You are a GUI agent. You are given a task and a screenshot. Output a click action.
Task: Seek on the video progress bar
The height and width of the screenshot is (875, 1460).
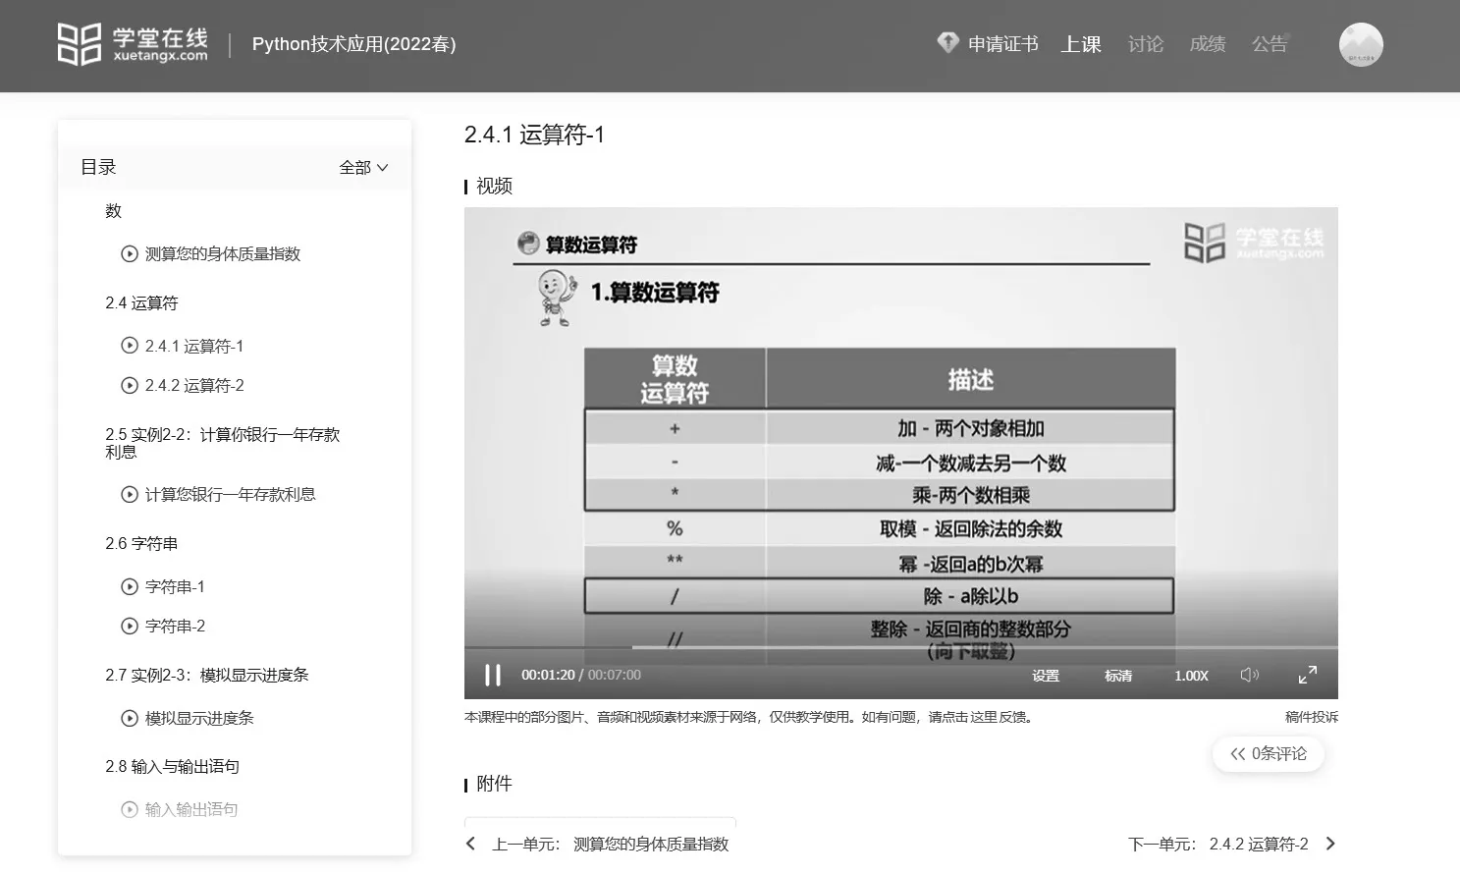coord(900,648)
